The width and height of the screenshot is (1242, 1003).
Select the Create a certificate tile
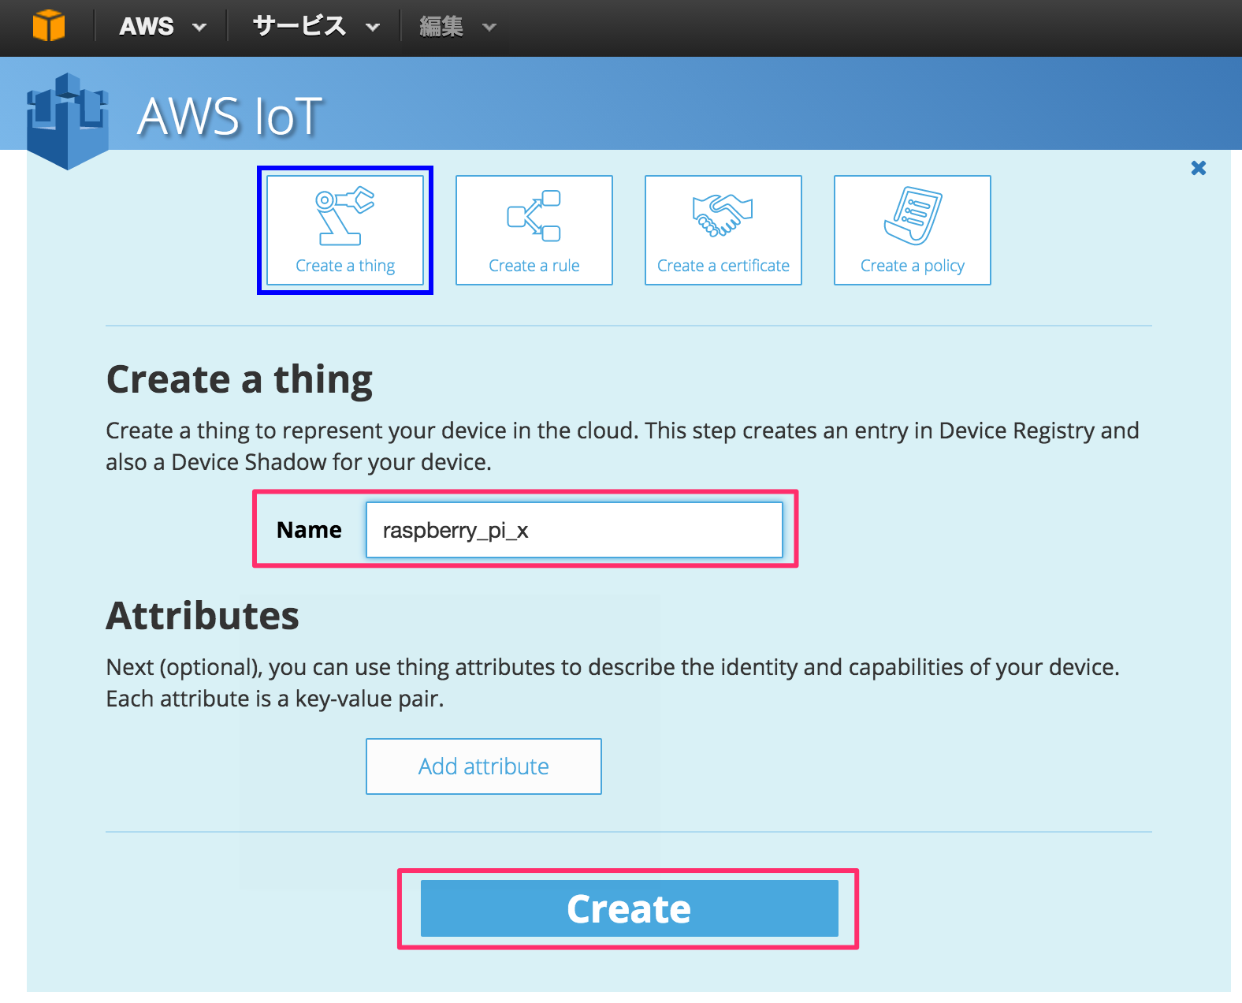tap(723, 230)
